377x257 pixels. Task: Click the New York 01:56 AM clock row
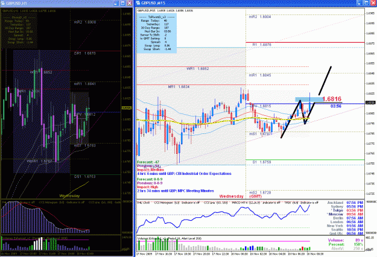coord(345,226)
